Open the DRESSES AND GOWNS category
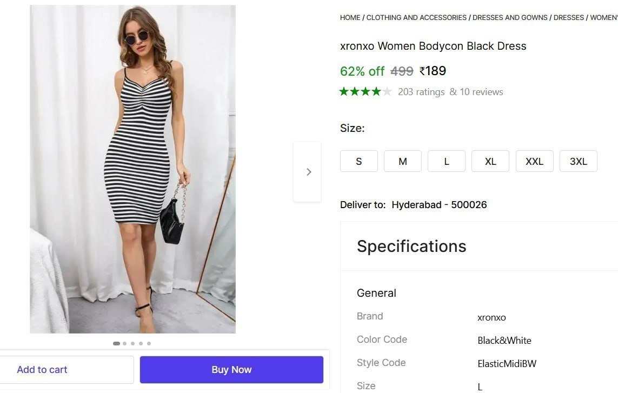 pos(510,17)
